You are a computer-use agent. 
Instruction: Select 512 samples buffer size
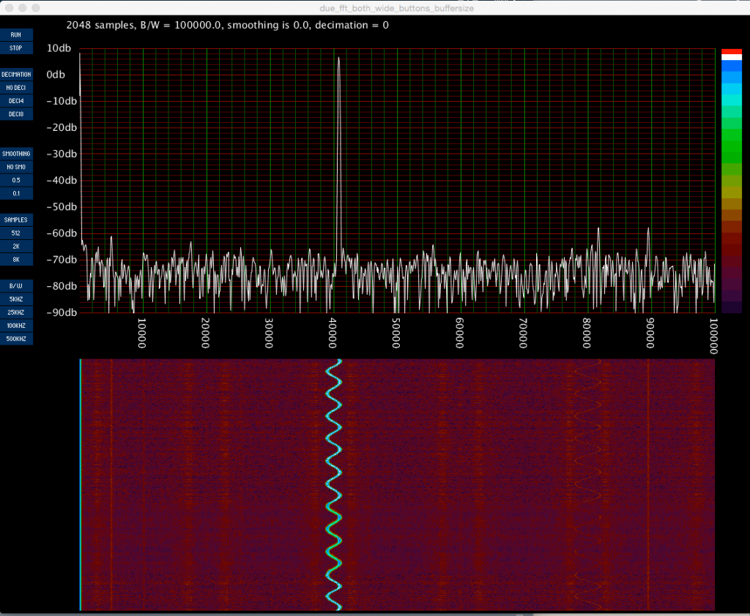coord(16,233)
